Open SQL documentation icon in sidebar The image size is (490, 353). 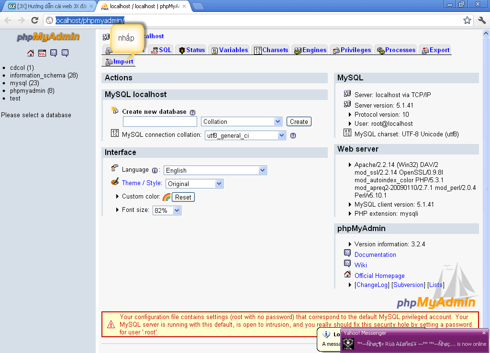coord(65,53)
